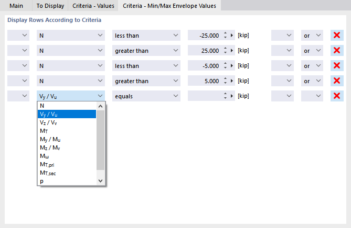Open value options arrow for 25.000 field
351x228 pixels.
[x=232, y=50]
